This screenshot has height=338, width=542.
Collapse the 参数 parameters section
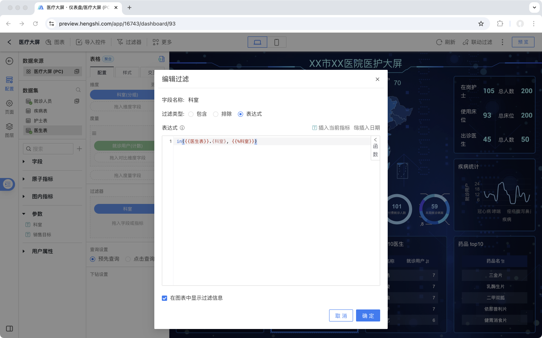[24, 214]
